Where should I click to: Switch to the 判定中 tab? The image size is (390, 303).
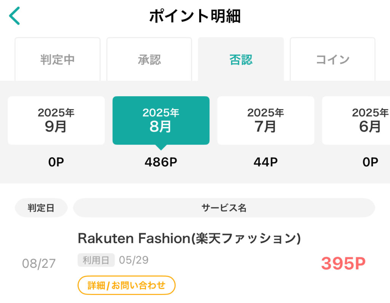[x=58, y=60]
